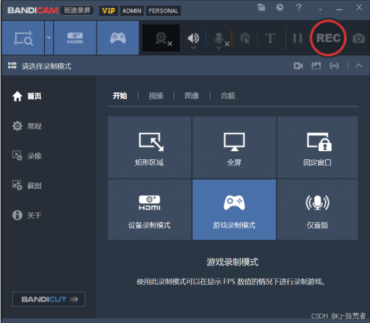The height and width of the screenshot is (323, 370).
Task: Take a screenshot with the camera icon
Action: click(358, 38)
